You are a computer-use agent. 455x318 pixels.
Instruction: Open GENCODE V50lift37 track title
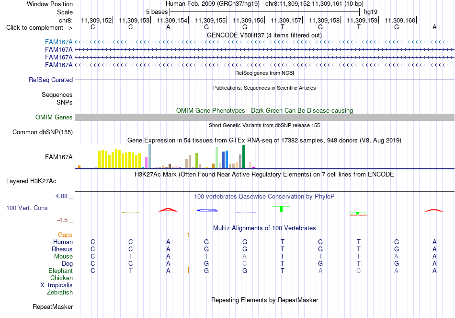264,35
